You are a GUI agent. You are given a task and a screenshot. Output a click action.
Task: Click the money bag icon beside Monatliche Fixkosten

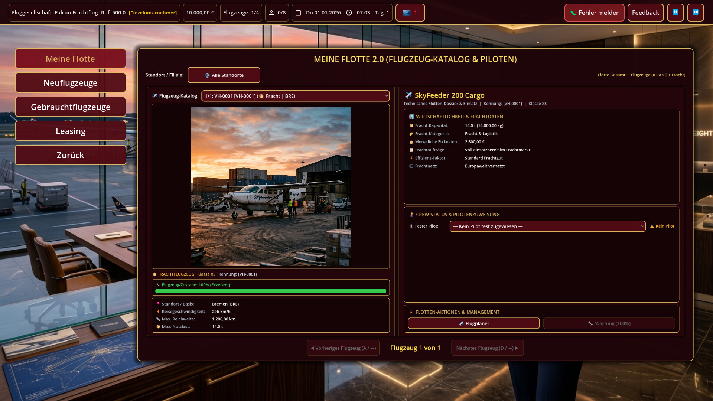411,142
